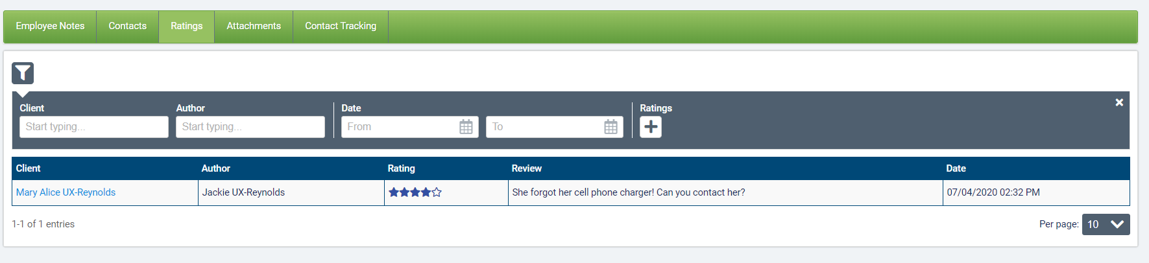Open the Employee Notes tab
Screen dimensions: 1149x263
(x=50, y=26)
